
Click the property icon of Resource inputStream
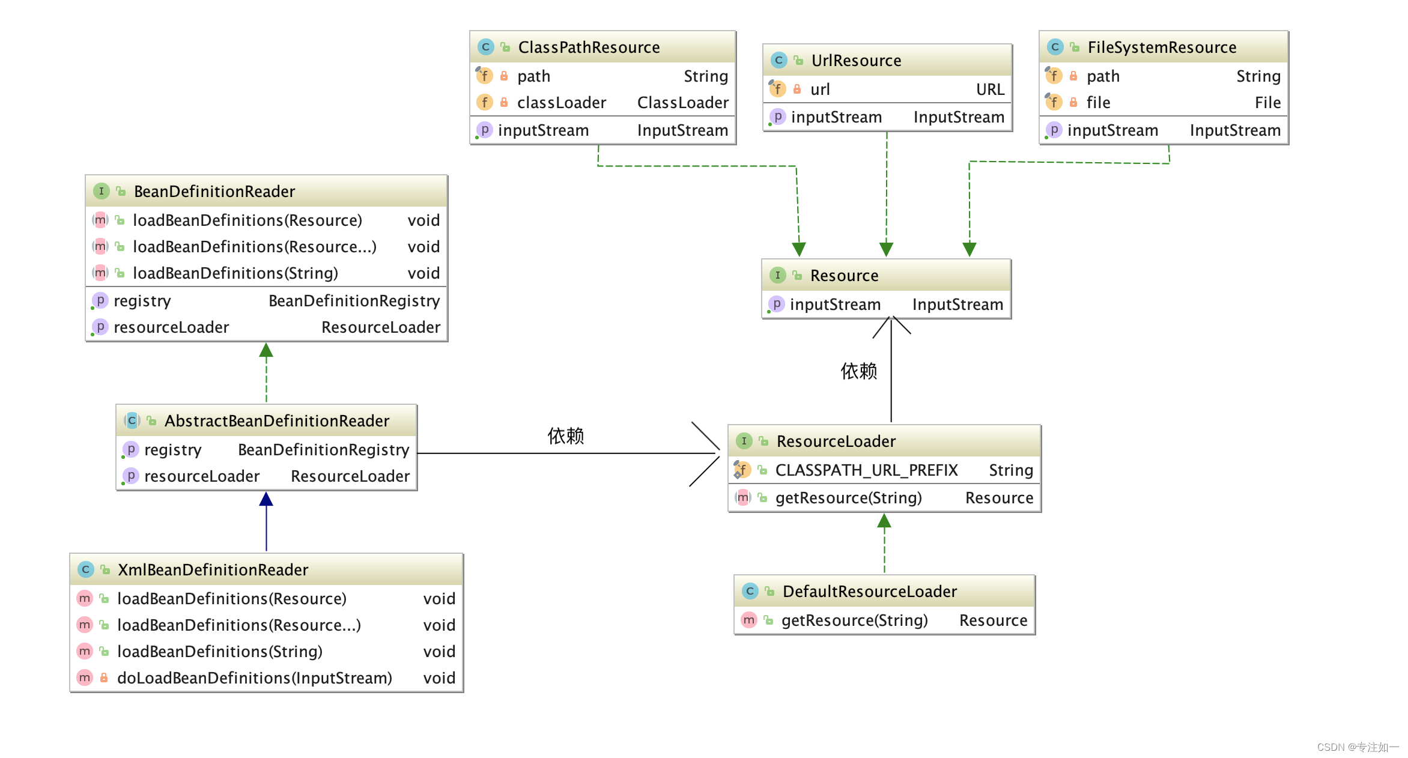[x=776, y=304]
